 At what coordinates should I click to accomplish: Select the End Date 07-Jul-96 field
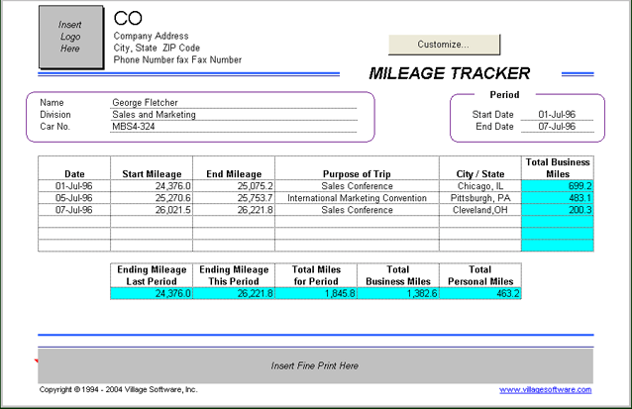(x=556, y=127)
